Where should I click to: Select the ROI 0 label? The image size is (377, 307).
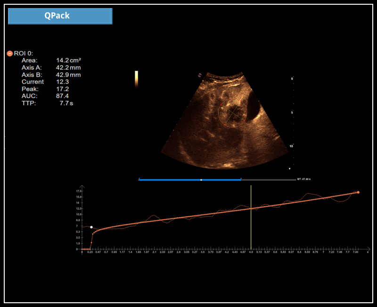pyautogui.click(x=24, y=53)
